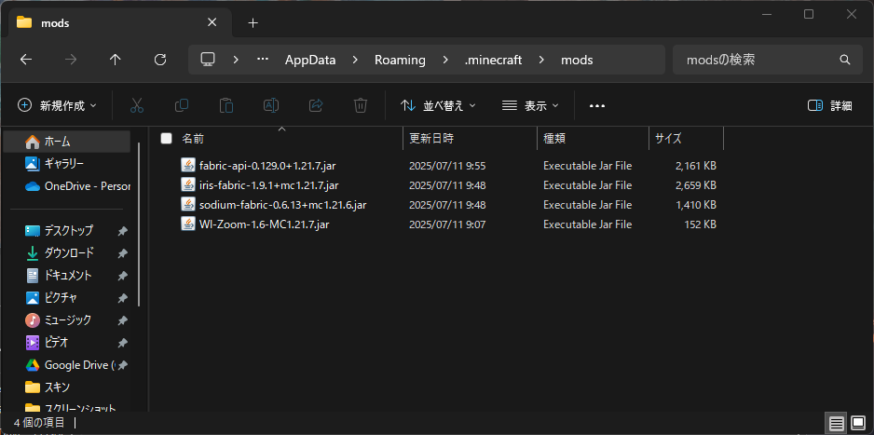
Task: Switch to large thumbnails view icon in status bar
Action: pyautogui.click(x=858, y=423)
